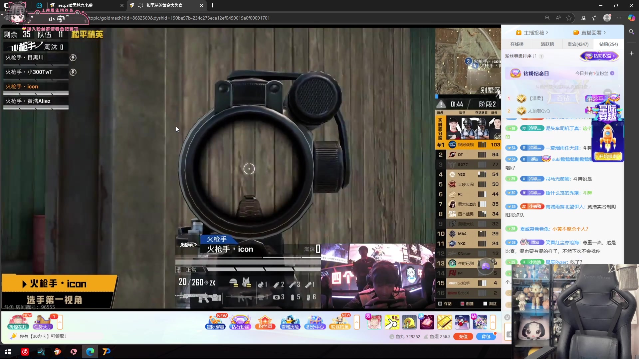This screenshot has height=359, width=639.
Task: Click the read aloud icon in address bar
Action: click(558, 18)
